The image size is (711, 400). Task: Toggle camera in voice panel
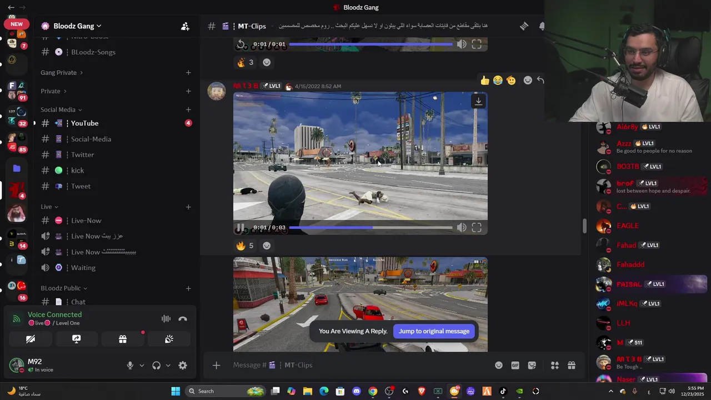tap(31, 339)
